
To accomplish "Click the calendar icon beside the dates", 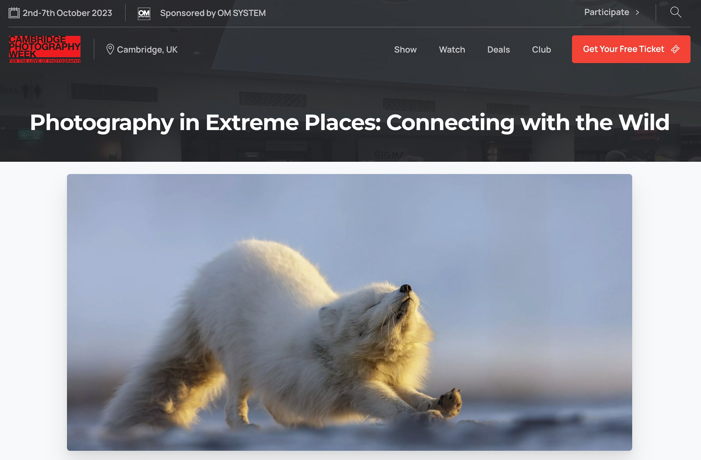I will [x=14, y=13].
